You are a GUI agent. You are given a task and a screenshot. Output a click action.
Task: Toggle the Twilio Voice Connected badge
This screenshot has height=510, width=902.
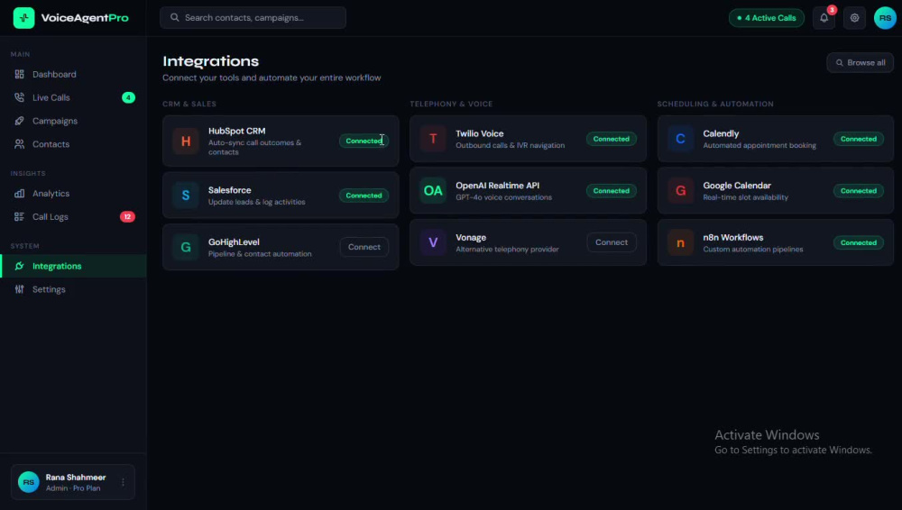tap(611, 139)
